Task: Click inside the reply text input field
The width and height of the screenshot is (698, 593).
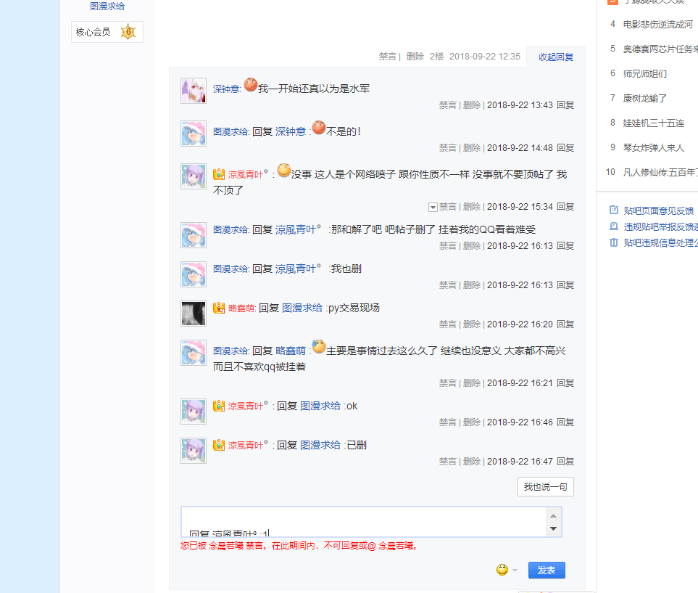Action: coord(364,522)
